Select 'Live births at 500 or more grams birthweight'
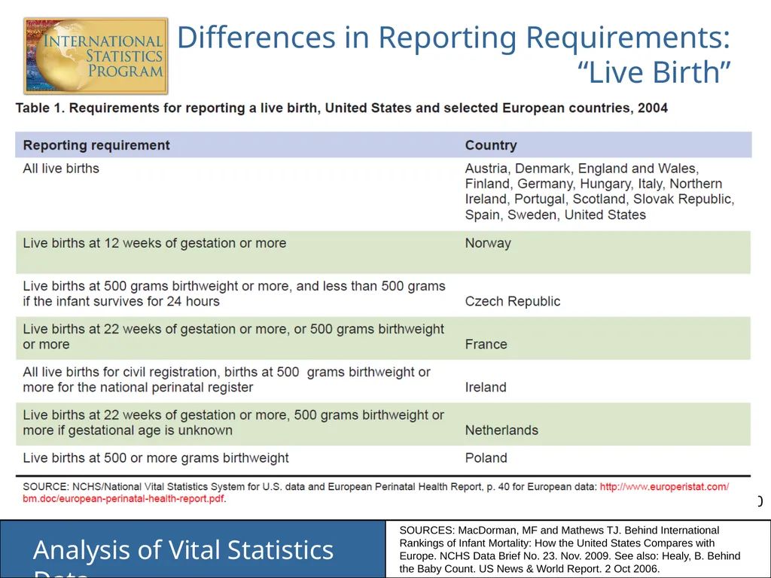This screenshot has width=771, height=578. click(156, 458)
